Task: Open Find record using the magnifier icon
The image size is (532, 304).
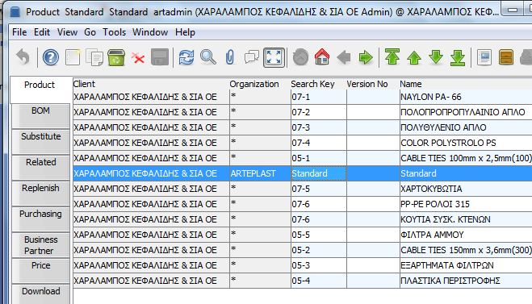Action: pos(208,57)
